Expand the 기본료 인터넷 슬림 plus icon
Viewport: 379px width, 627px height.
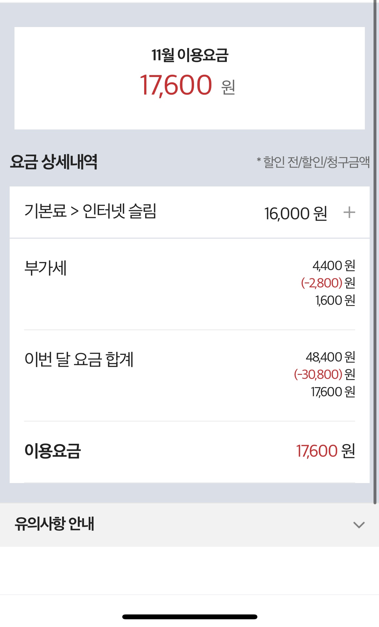[349, 213]
